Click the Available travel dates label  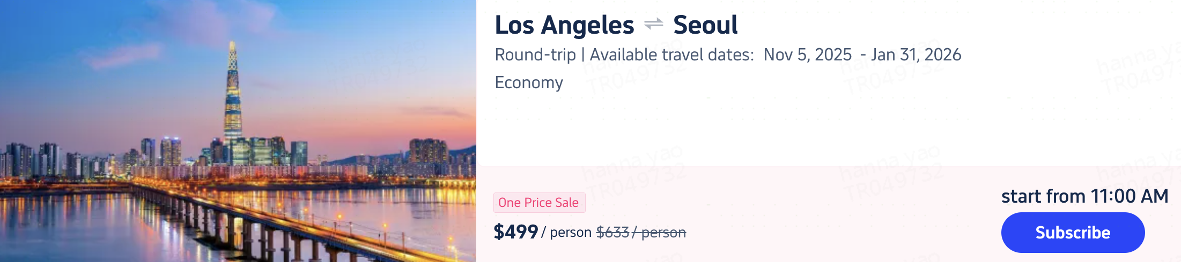(x=671, y=55)
